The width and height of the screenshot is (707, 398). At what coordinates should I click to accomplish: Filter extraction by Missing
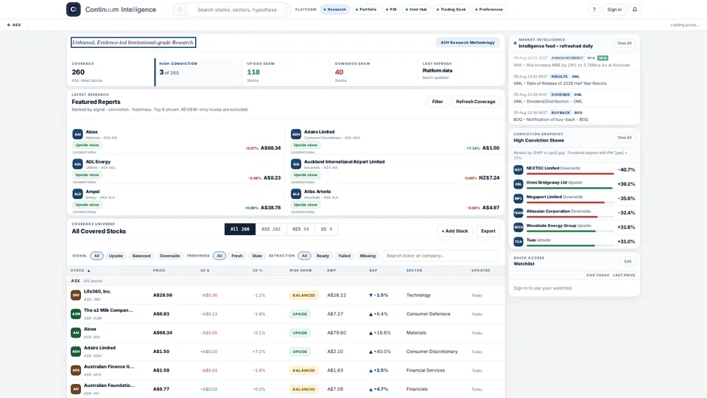pos(367,256)
